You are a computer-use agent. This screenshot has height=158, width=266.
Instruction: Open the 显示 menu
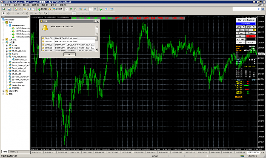(17, 5)
